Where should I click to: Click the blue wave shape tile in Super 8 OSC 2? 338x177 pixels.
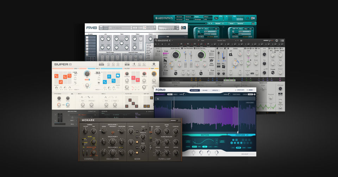click(109, 77)
